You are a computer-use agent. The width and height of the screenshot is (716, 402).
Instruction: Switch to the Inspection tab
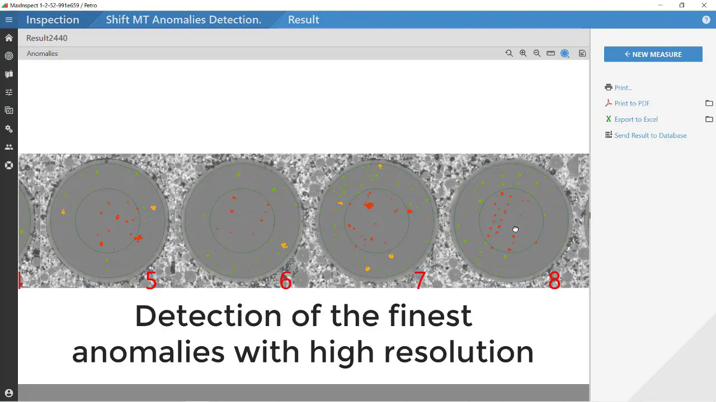tap(52, 20)
